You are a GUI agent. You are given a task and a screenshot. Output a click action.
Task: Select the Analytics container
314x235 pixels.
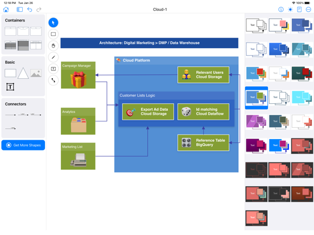(x=78, y=121)
